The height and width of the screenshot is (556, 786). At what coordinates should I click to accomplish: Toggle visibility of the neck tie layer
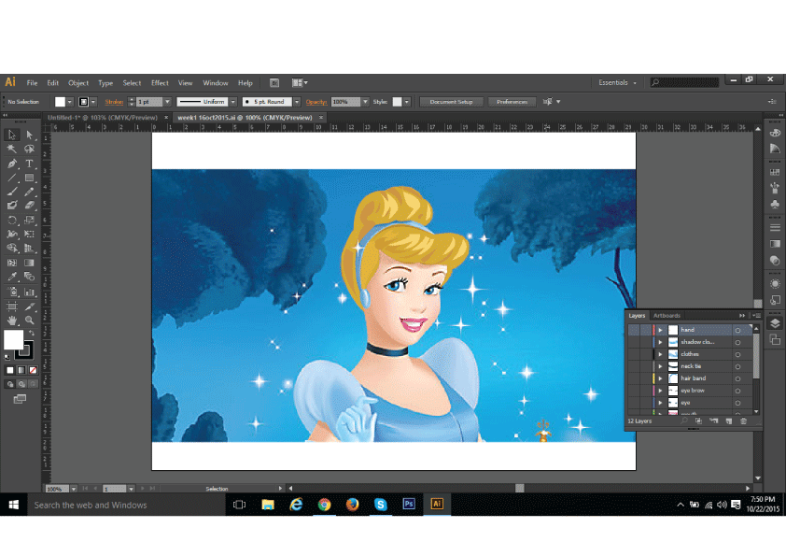[634, 366]
